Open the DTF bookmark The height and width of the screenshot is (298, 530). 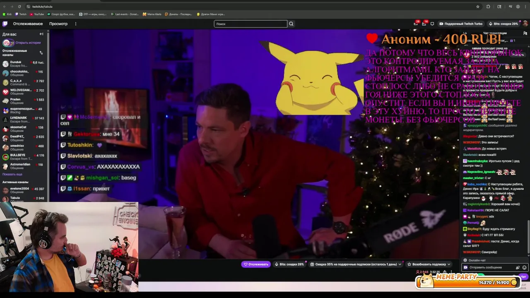pos(93,14)
